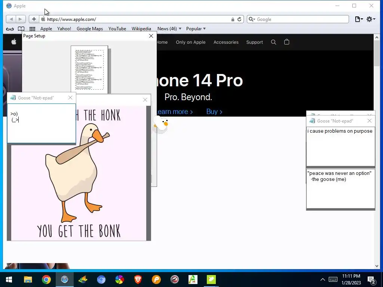This screenshot has height=287, width=383.
Task: Open the Safari settings gear menu
Action: 371,19
